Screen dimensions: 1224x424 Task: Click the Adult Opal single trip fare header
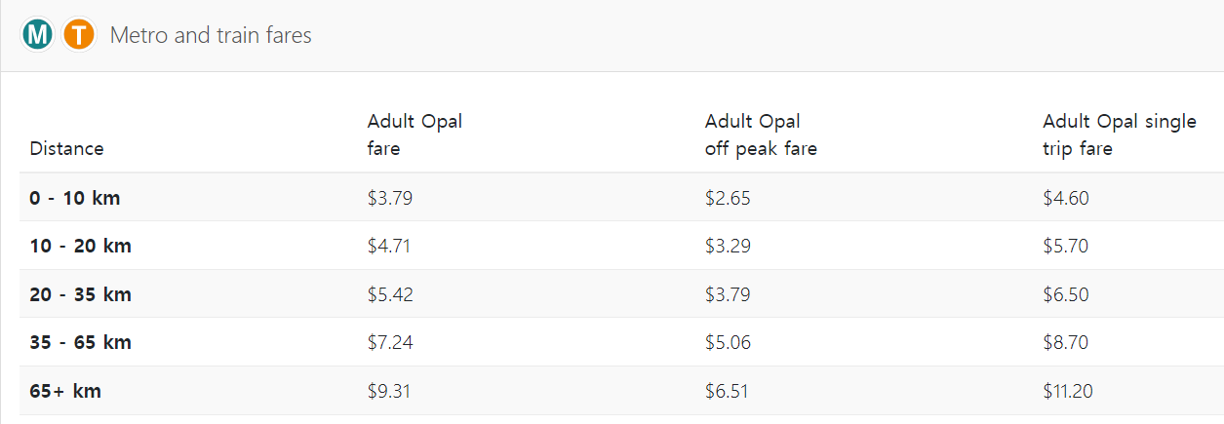pyautogui.click(x=1119, y=135)
